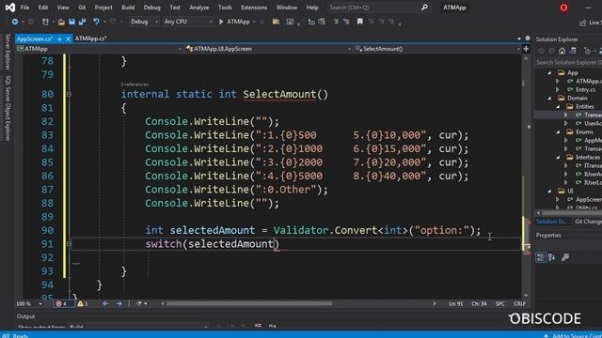602x338 pixels.
Task: Click the Solution Explorer Home icon
Action: click(x=562, y=51)
